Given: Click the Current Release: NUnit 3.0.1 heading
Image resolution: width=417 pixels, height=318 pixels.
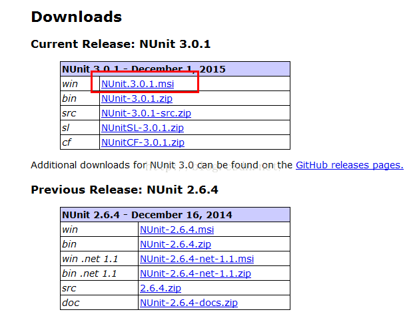Looking at the screenshot, I should (x=121, y=44).
